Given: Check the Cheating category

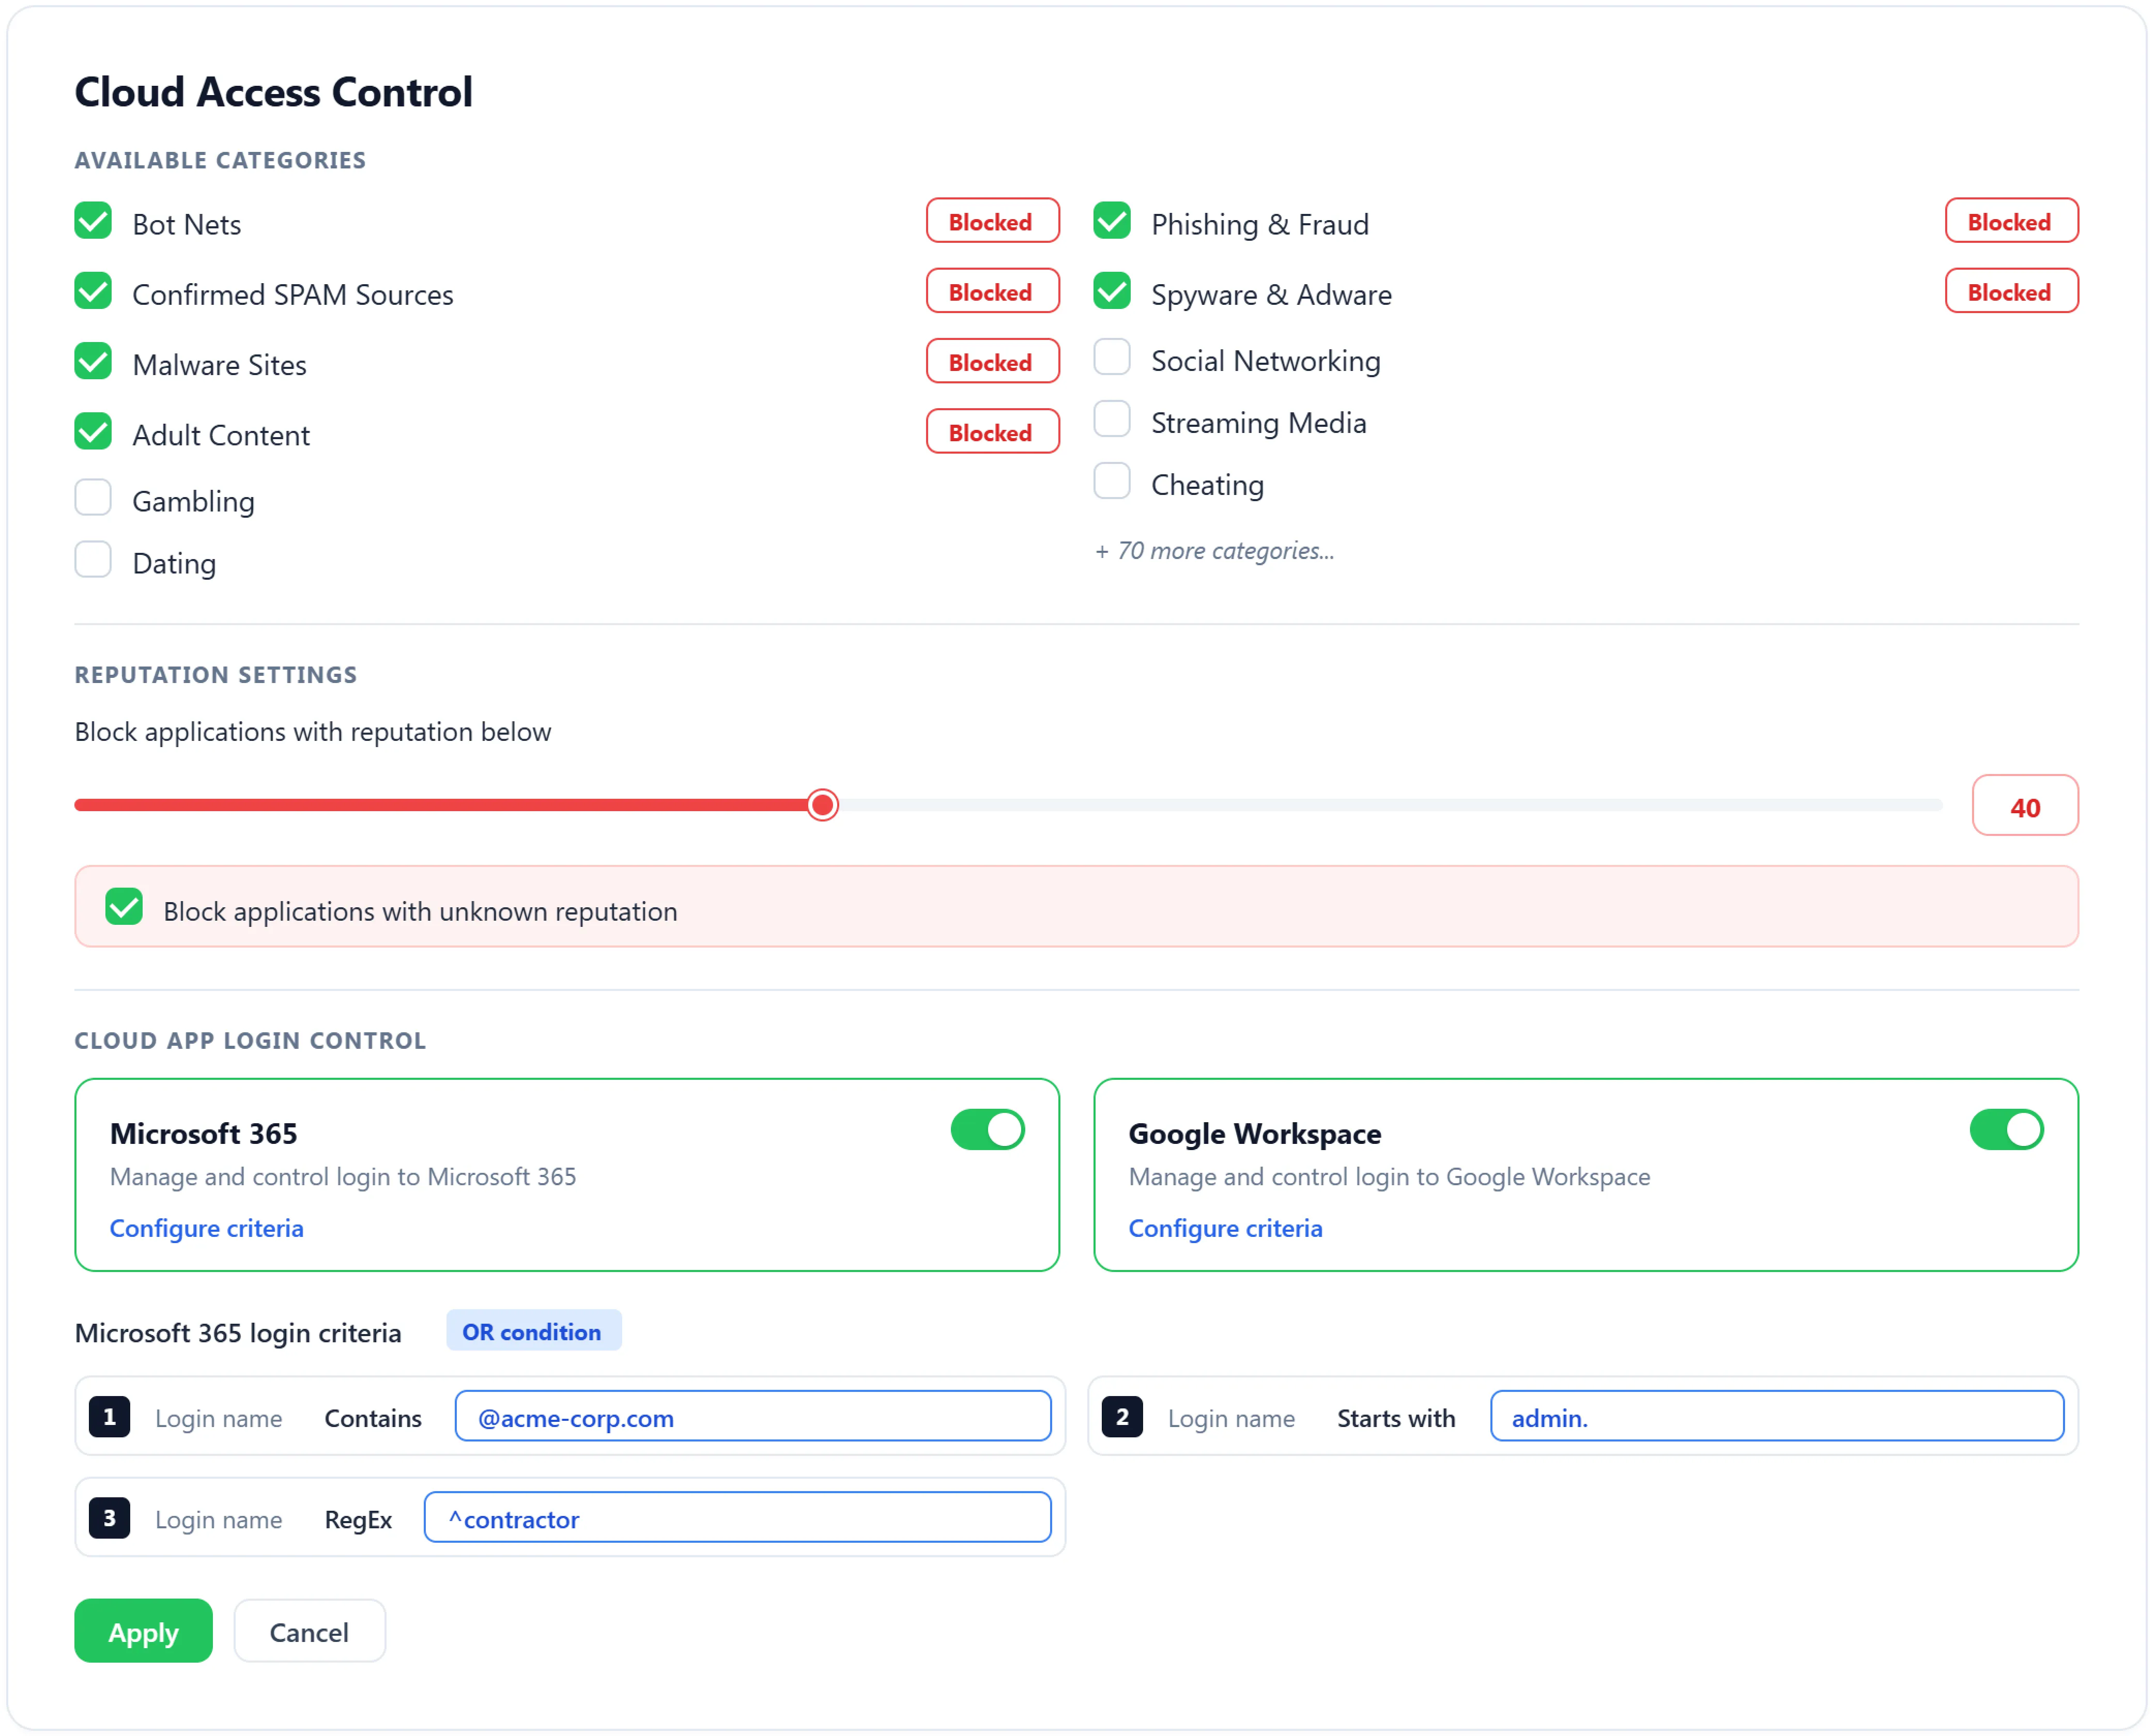Looking at the screenshot, I should (1112, 481).
